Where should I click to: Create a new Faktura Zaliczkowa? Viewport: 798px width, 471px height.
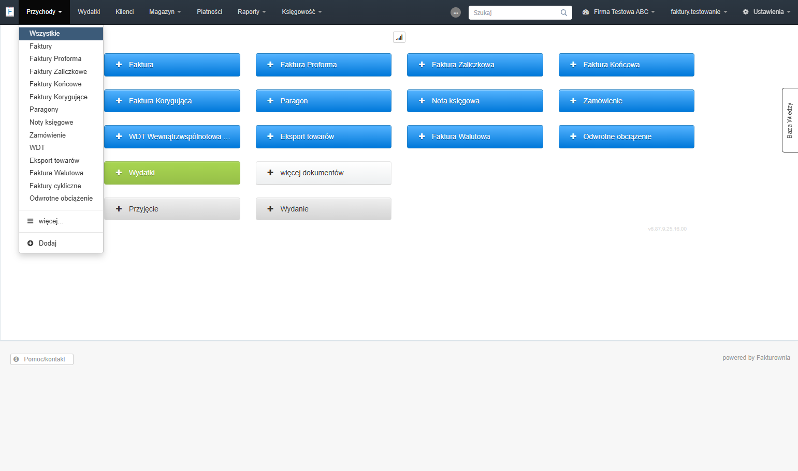(x=475, y=65)
